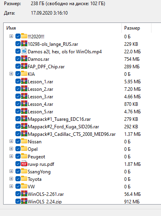Toggle the Opel folder checkbox

coord(18,149)
